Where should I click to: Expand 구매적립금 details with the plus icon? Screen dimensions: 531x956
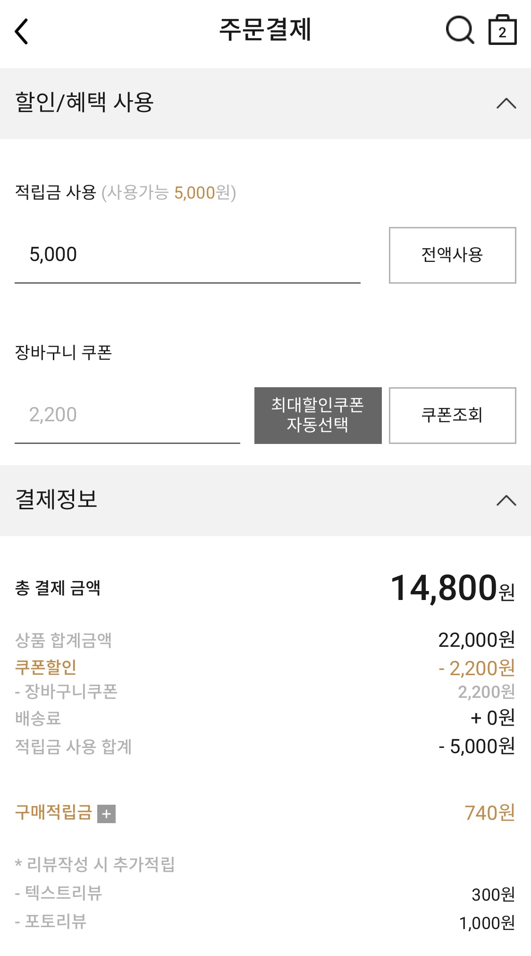(106, 814)
